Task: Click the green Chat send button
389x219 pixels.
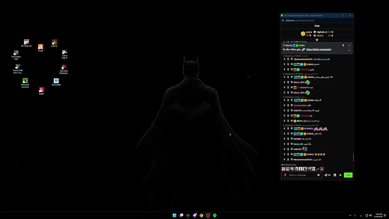Action: tap(348, 175)
